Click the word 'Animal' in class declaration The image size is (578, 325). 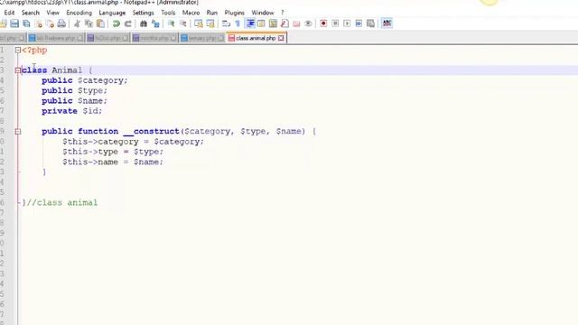click(x=67, y=70)
